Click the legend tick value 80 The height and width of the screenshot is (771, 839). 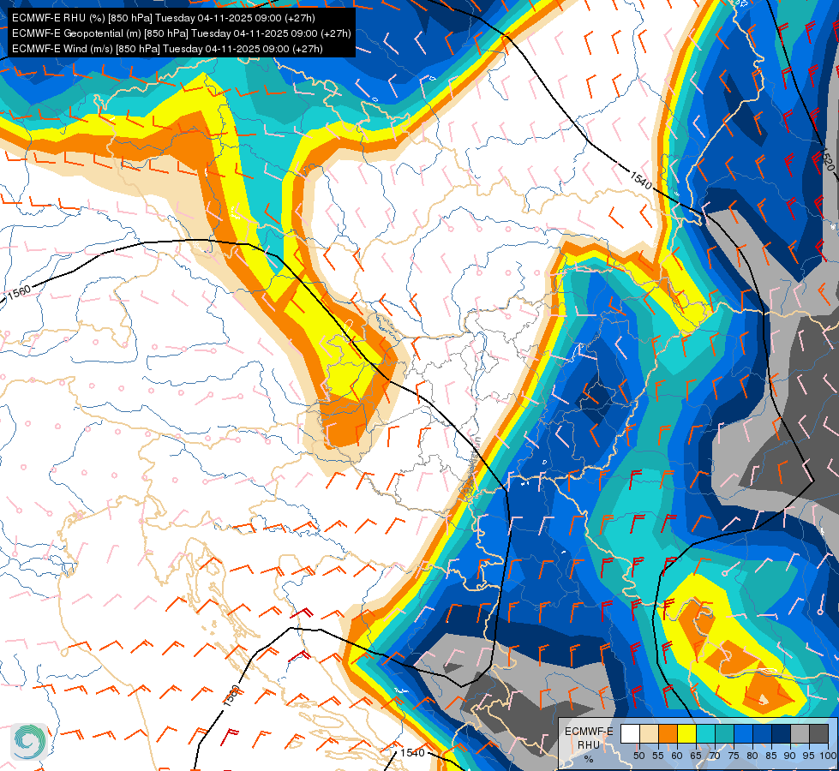[752, 756]
